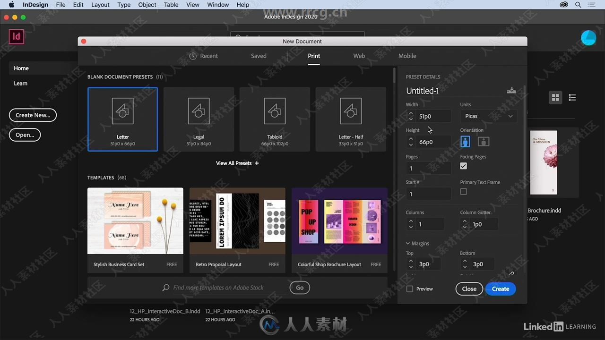Screen dimensions: 605x340
Task: Click the save document preset icon
Action: (x=511, y=90)
